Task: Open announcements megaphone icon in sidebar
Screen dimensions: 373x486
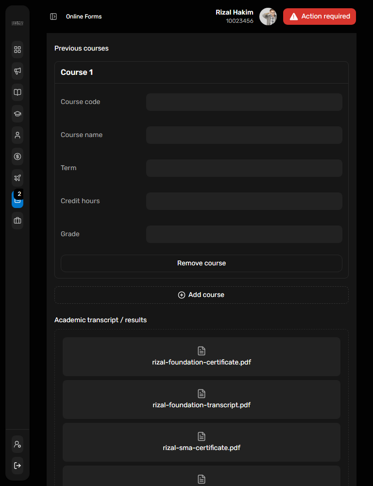Action: (17, 71)
